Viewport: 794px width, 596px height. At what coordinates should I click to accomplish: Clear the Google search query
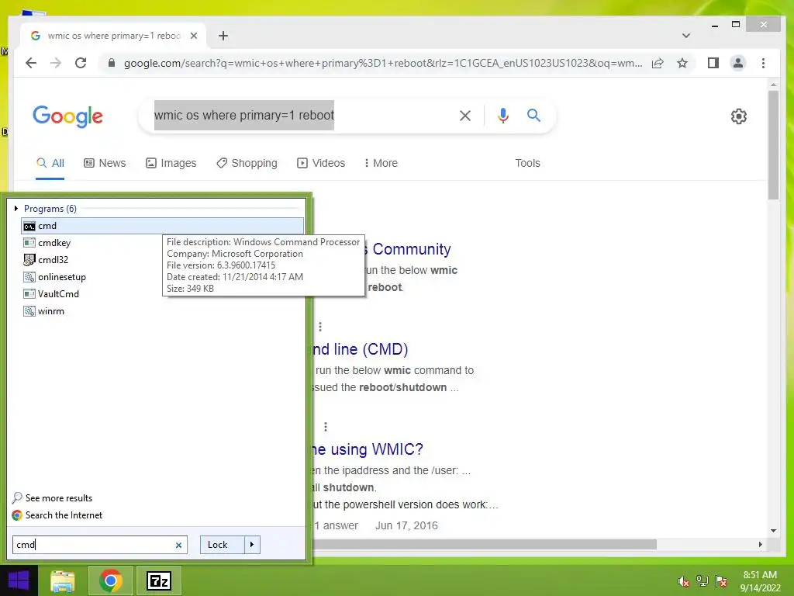[x=465, y=116]
